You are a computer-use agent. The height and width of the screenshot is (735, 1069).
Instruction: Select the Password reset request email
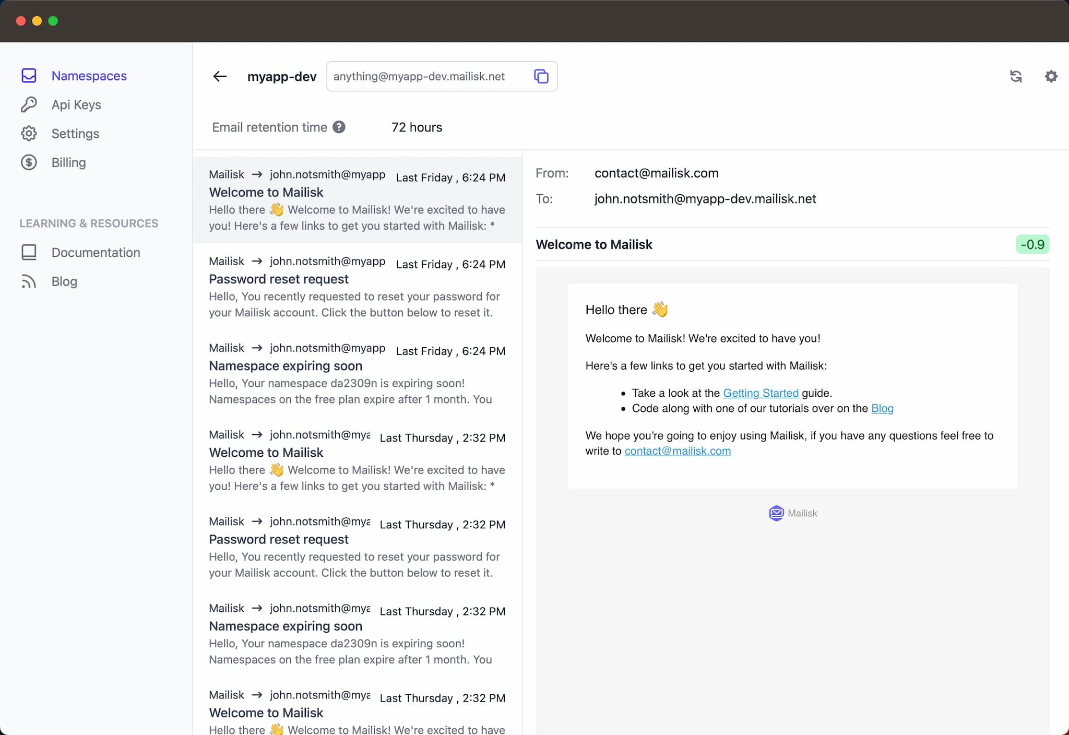(x=357, y=287)
